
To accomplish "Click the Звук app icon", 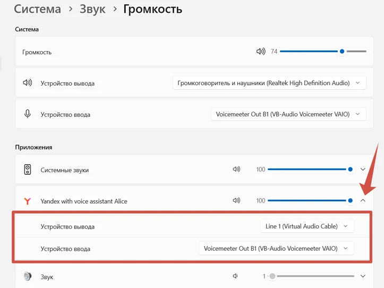I will [28, 276].
